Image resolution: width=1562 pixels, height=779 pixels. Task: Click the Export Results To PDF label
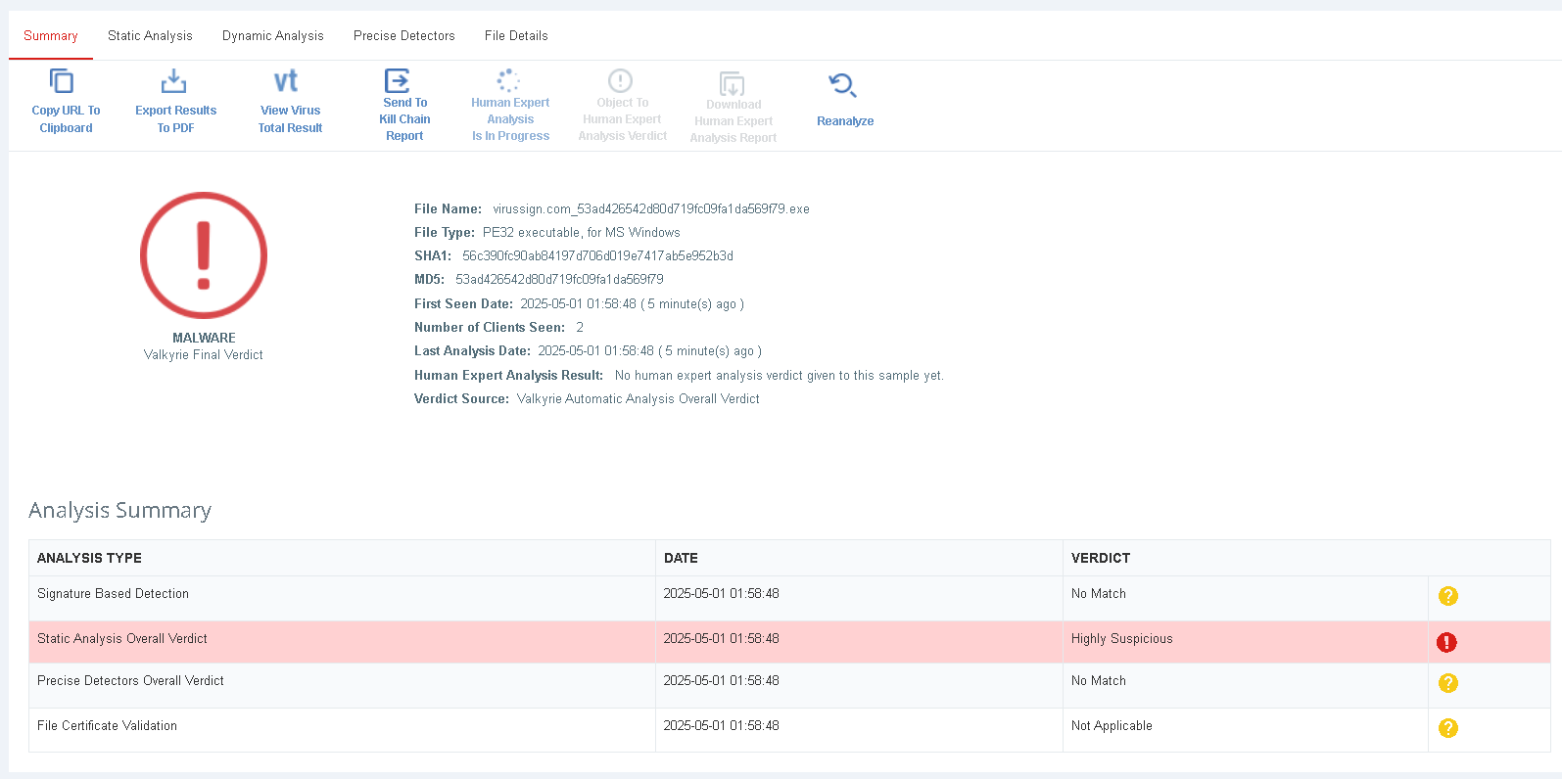(x=176, y=119)
